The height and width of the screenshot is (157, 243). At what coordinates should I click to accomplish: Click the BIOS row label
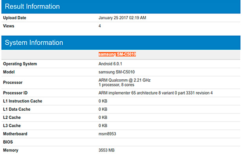click(x=8, y=142)
